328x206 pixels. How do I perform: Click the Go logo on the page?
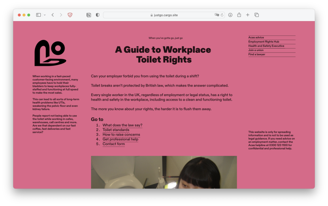[x=50, y=53]
